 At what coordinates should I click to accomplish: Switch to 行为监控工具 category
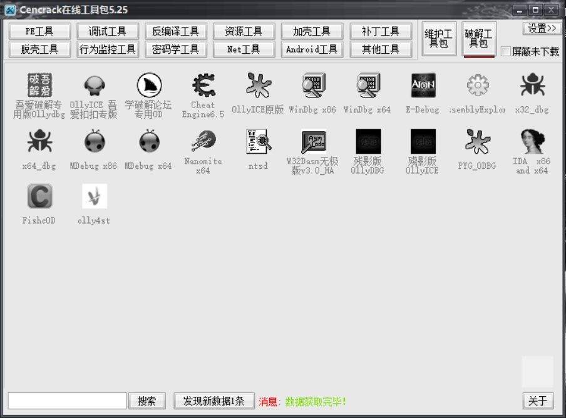coord(108,49)
